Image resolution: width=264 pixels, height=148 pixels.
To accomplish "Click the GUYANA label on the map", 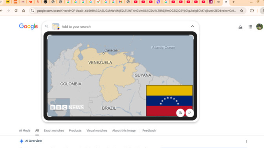I will pos(143,75).
